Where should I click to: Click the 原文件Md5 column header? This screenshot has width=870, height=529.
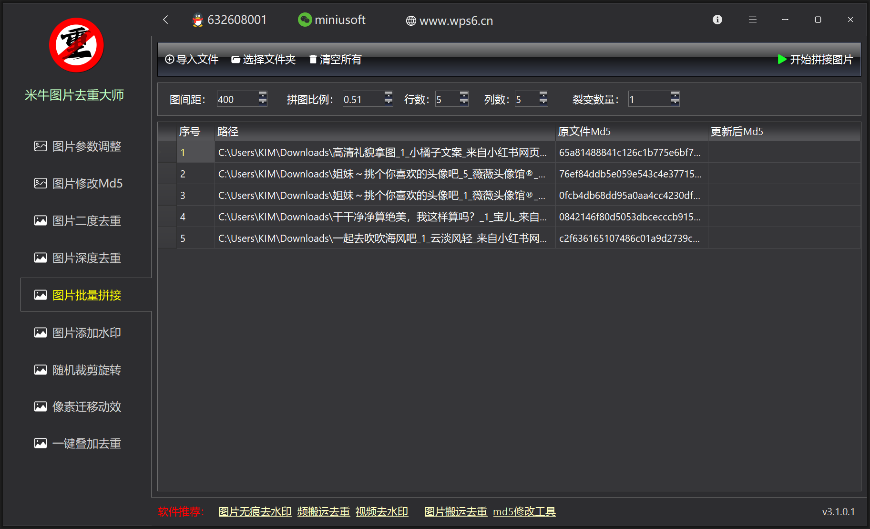[632, 132]
